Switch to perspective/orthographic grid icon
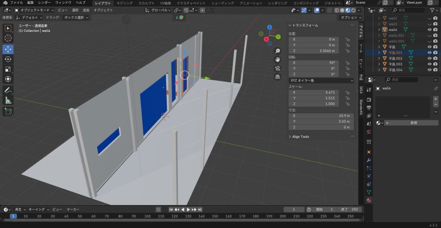This screenshot has width=441, height=228. [x=278, y=77]
